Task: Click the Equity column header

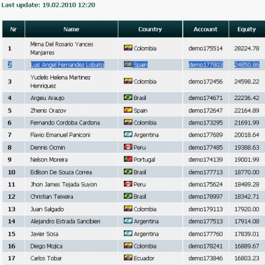Action: pyautogui.click(x=247, y=29)
